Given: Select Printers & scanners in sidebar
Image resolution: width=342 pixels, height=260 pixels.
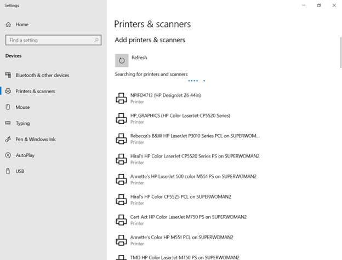Looking at the screenshot, I should (54, 91).
